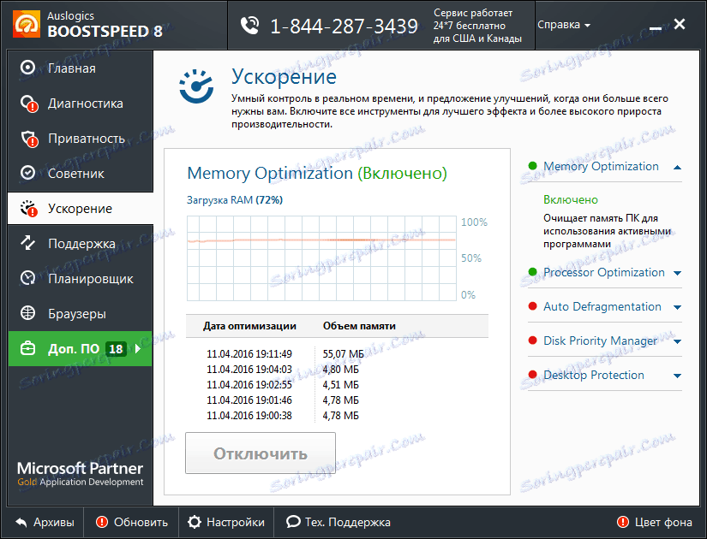Click the Доп. ПО briefcase icon
Screen dimensions: 707x539
28,348
